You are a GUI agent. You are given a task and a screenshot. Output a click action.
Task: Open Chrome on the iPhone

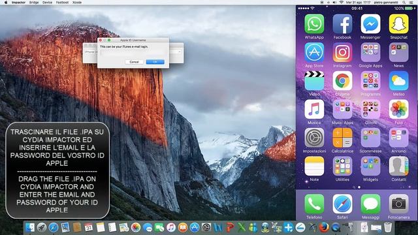coord(342,81)
